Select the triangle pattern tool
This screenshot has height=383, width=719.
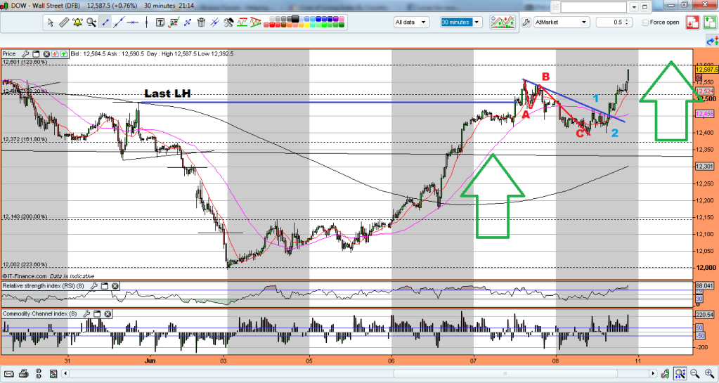(x=255, y=22)
